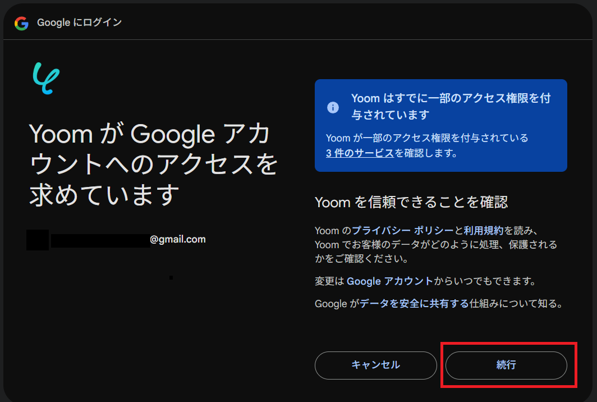Screen dimensions: 597x402
Task: Click the キャンセル cancel button
Action: coord(375,365)
